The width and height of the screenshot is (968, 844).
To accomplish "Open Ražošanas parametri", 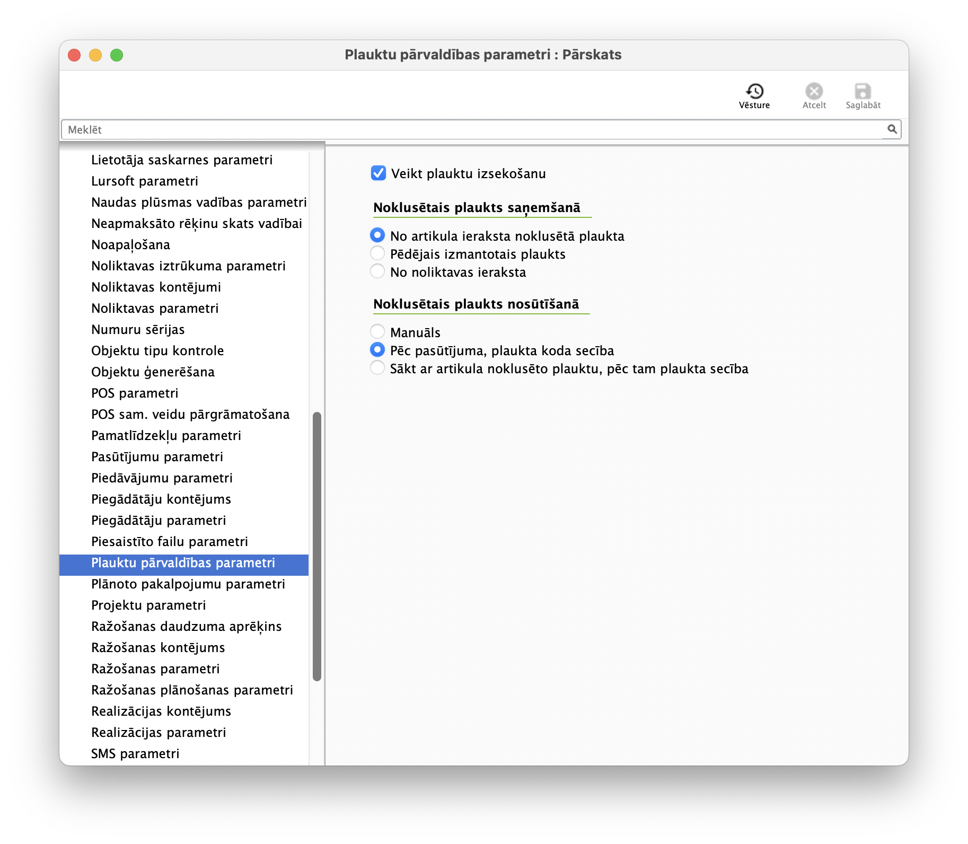I will pyautogui.click(x=184, y=669).
